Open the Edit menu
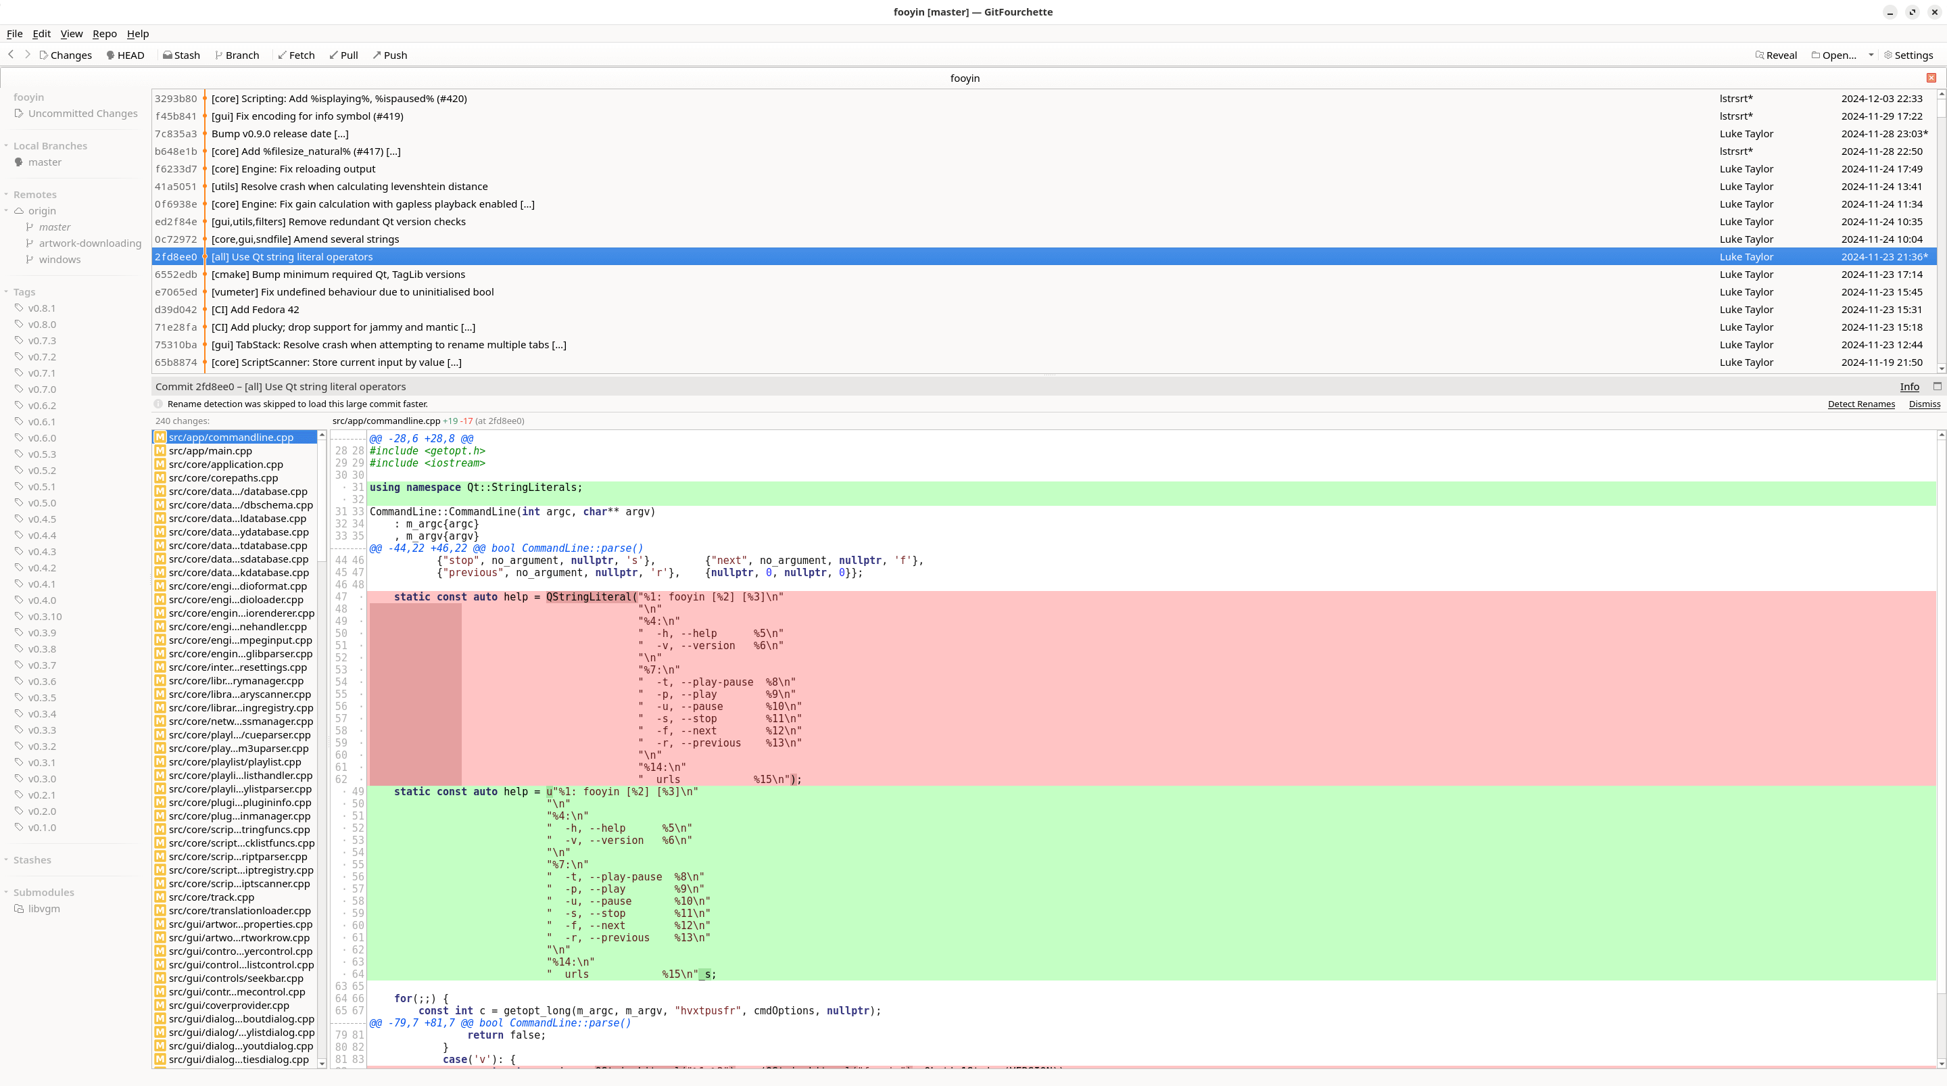The image size is (1947, 1086). pyautogui.click(x=41, y=33)
